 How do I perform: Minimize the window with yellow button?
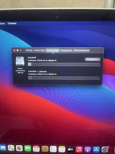pos(17,50)
